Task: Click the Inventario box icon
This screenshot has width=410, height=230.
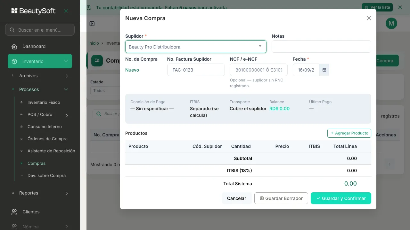Action: tap(14, 61)
